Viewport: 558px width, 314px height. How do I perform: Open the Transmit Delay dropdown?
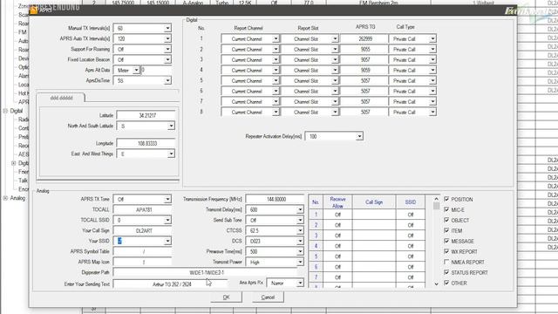pyautogui.click(x=300, y=209)
